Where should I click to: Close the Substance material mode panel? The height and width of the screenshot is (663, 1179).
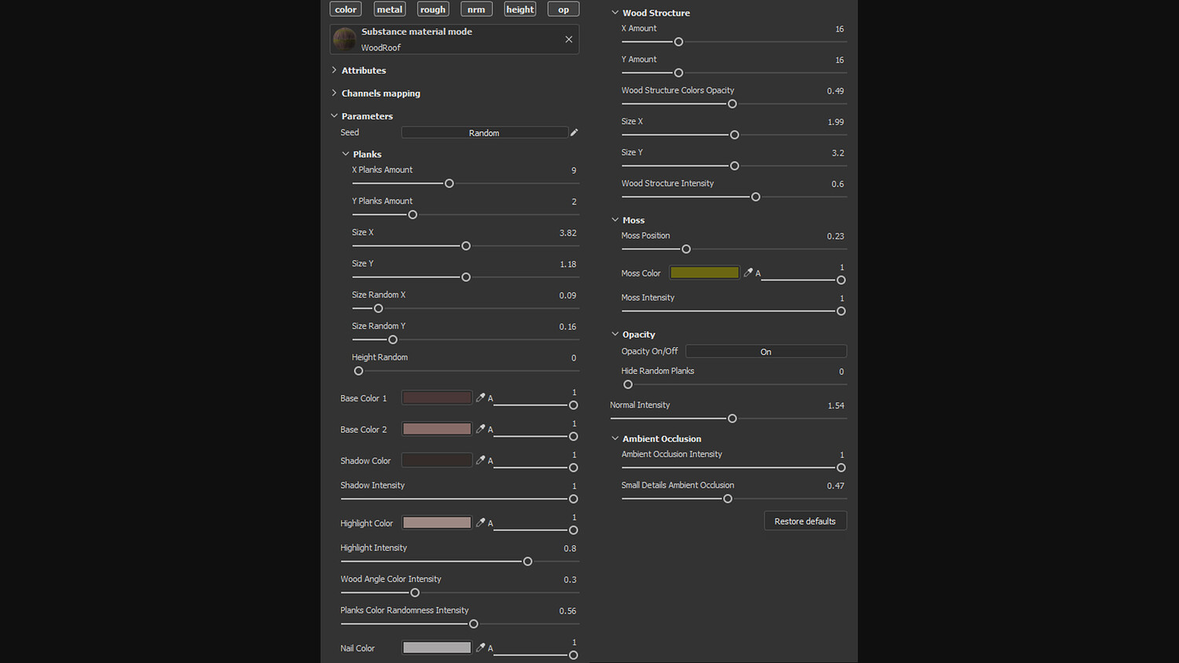click(569, 39)
